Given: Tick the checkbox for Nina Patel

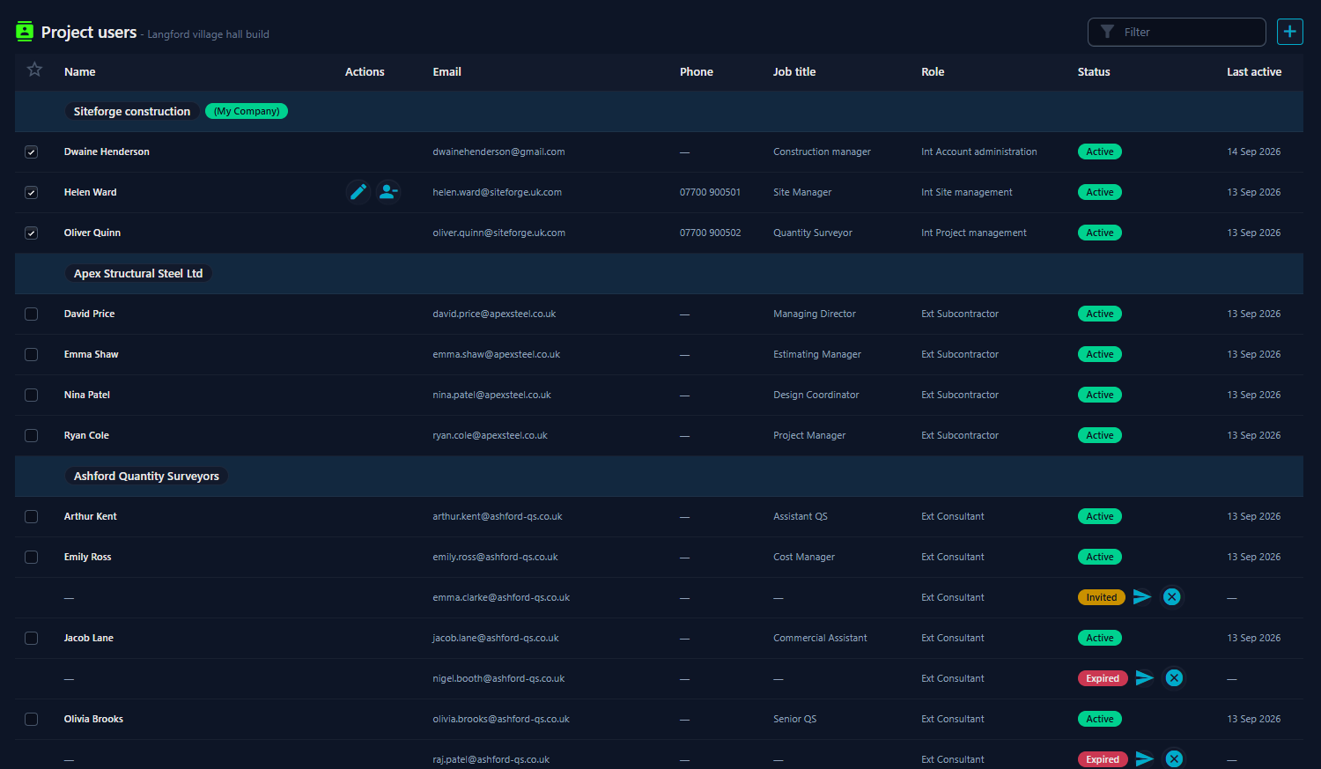Looking at the screenshot, I should coord(32,396).
